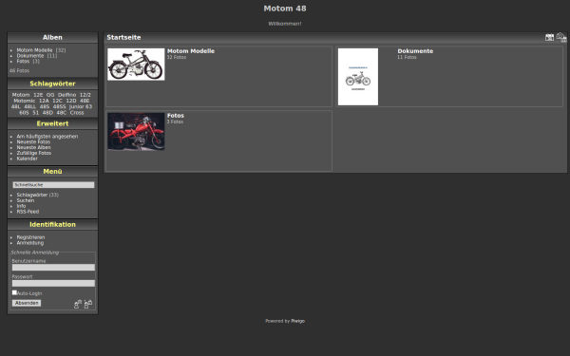Click the lost-password padlock icon
The height and width of the screenshot is (356, 570).
click(88, 304)
